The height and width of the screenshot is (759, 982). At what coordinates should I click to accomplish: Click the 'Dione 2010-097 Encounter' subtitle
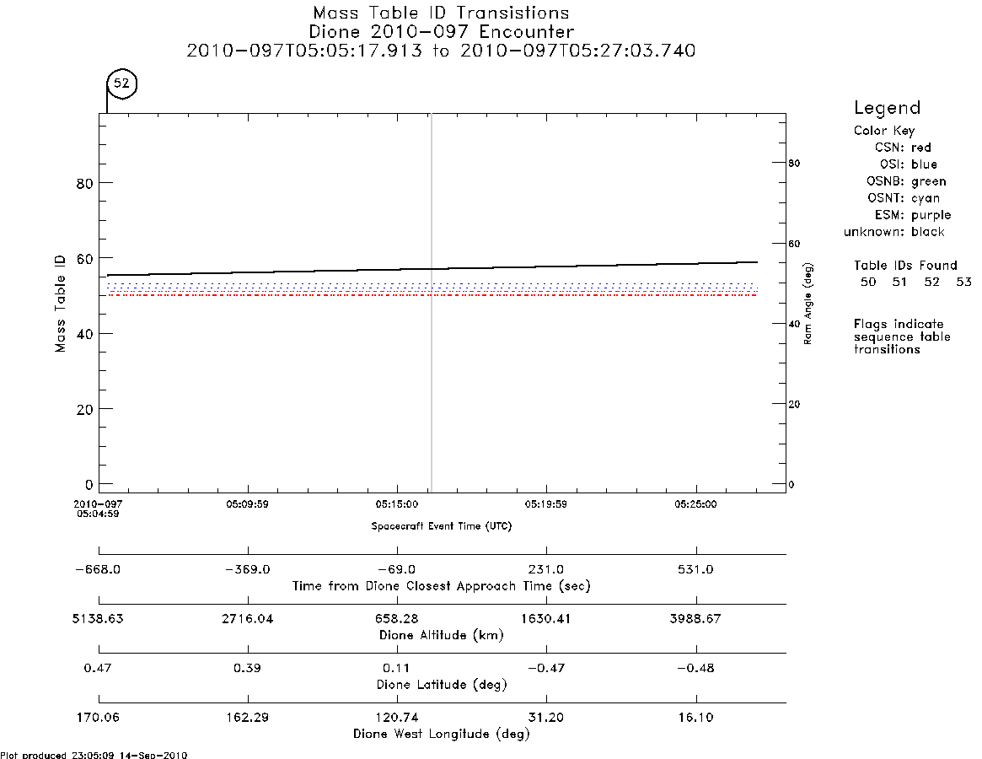click(441, 32)
